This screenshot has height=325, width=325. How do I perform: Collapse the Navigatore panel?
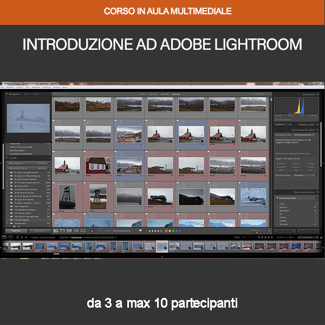[6, 94]
